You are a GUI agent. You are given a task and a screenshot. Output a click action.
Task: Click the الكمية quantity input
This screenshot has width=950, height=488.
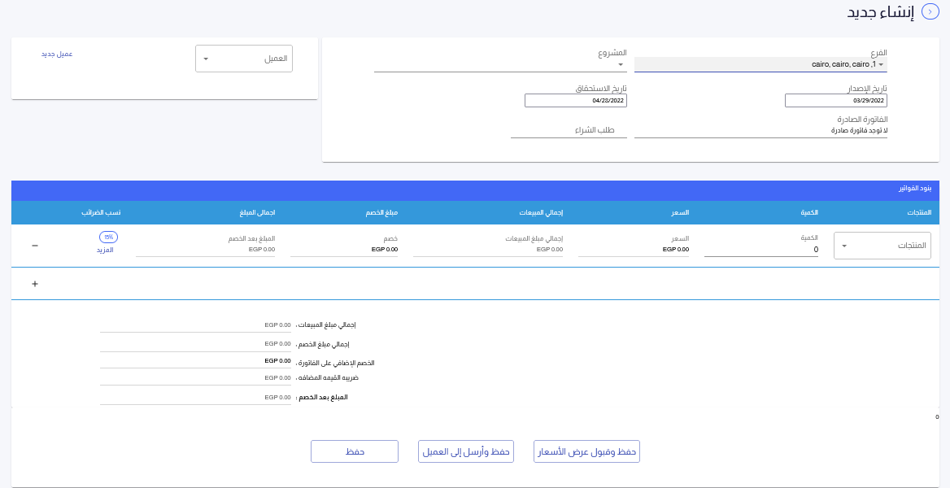tap(761, 249)
